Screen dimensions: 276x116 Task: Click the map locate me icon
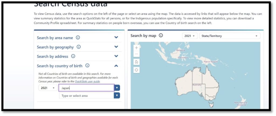tap(136, 70)
